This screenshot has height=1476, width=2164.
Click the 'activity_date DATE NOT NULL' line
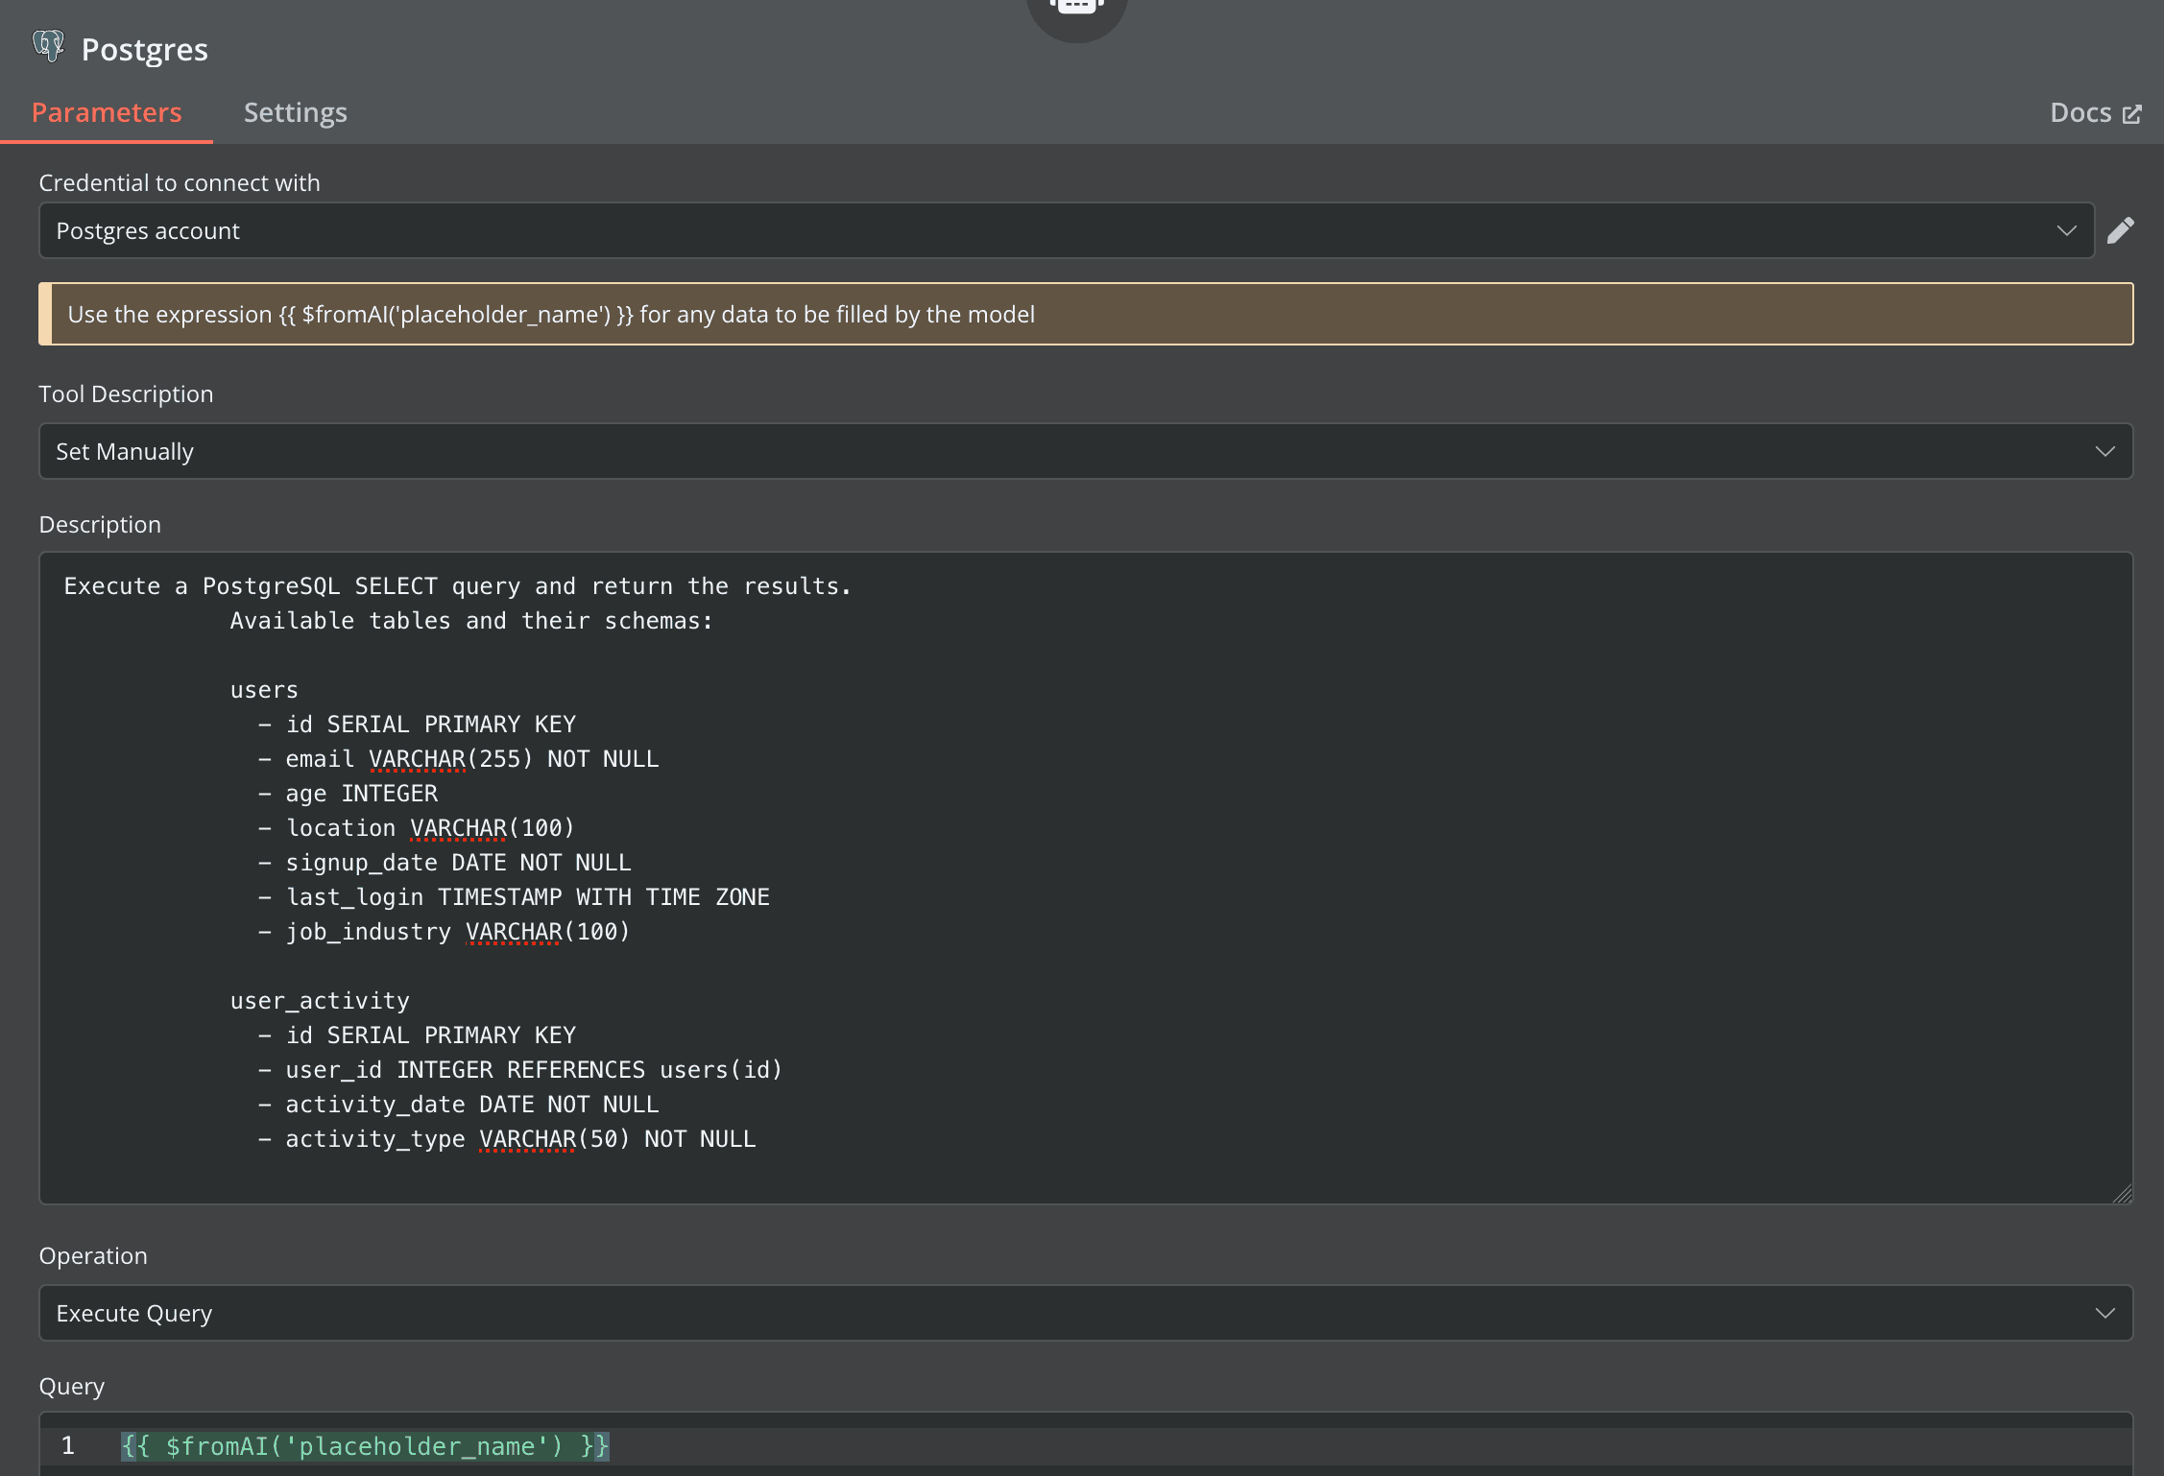click(x=459, y=1105)
